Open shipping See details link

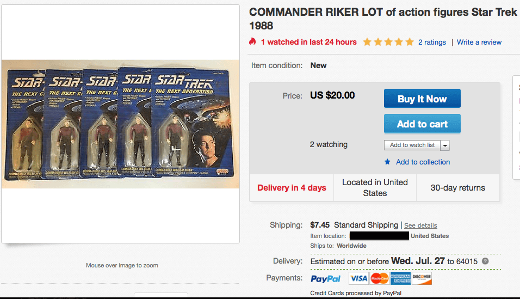click(420, 225)
